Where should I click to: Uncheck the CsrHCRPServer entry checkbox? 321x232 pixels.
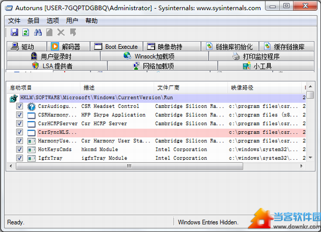click(x=19, y=123)
